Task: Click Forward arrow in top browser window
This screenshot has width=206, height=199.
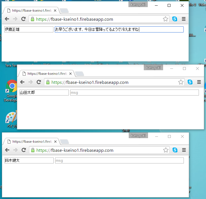Action: pos(15,19)
